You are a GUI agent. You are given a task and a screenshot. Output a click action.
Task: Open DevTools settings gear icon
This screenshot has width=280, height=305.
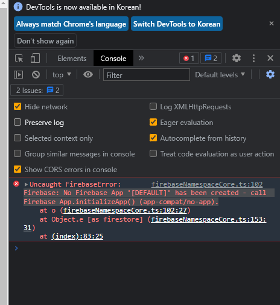click(x=237, y=58)
